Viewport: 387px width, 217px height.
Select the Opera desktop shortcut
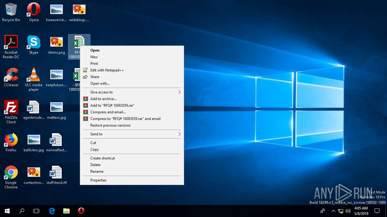[x=34, y=13]
